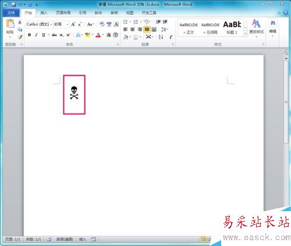Screen dimensions: 291x246
Task: Open the Font dialog launcher
Action: [118, 45]
